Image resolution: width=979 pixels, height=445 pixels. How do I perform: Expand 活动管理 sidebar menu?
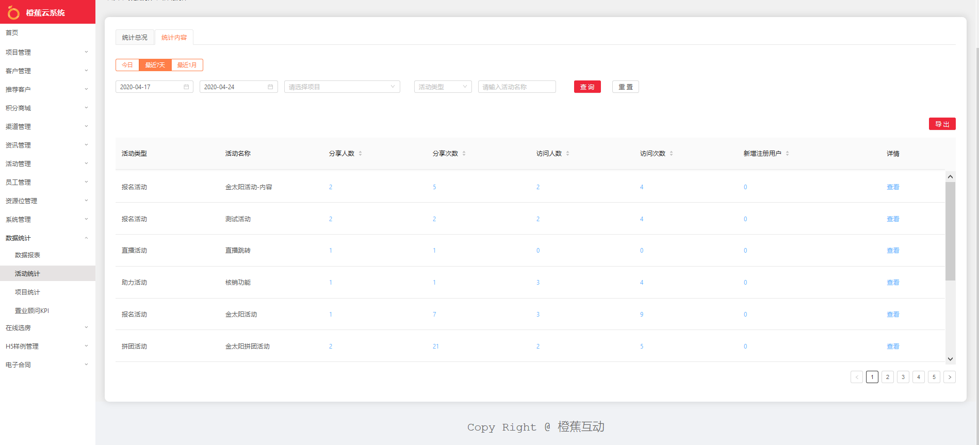click(x=47, y=163)
